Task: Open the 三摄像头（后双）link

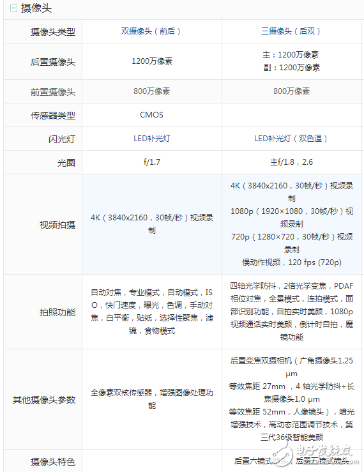Action: [x=291, y=31]
